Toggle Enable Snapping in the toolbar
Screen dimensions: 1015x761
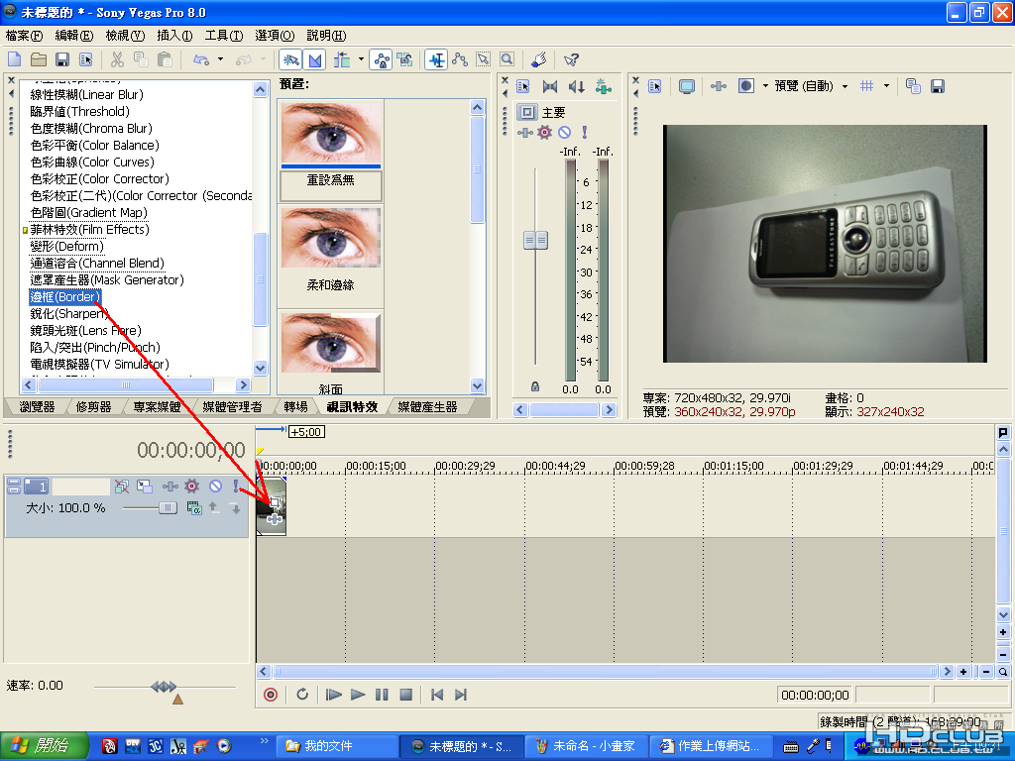[290, 60]
